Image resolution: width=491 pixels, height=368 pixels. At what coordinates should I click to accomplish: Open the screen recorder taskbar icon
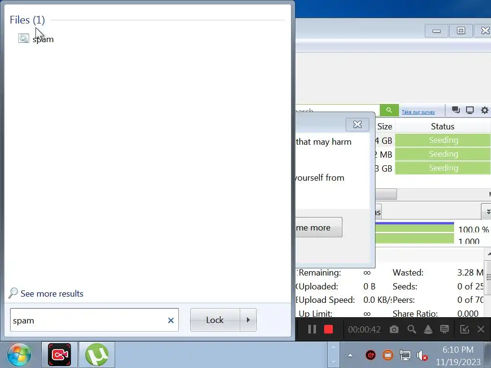(59, 355)
